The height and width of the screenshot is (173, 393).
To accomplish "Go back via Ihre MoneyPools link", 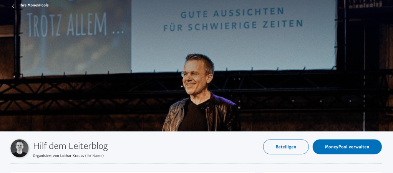I will (x=34, y=5).
